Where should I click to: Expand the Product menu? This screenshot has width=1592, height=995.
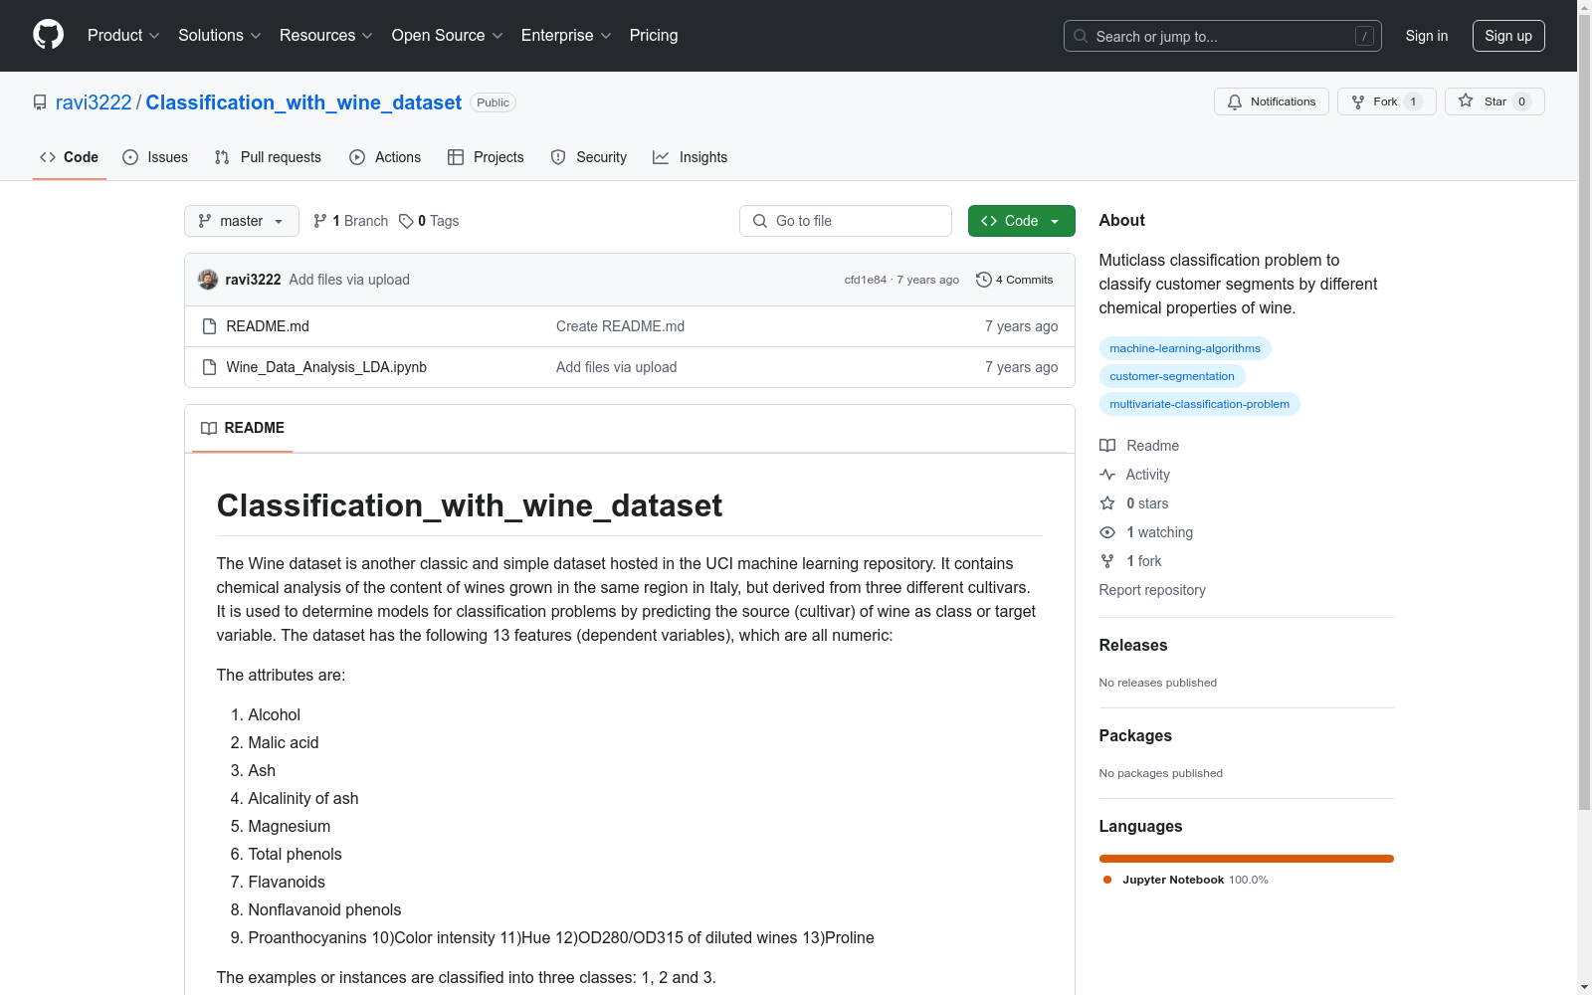123,35
